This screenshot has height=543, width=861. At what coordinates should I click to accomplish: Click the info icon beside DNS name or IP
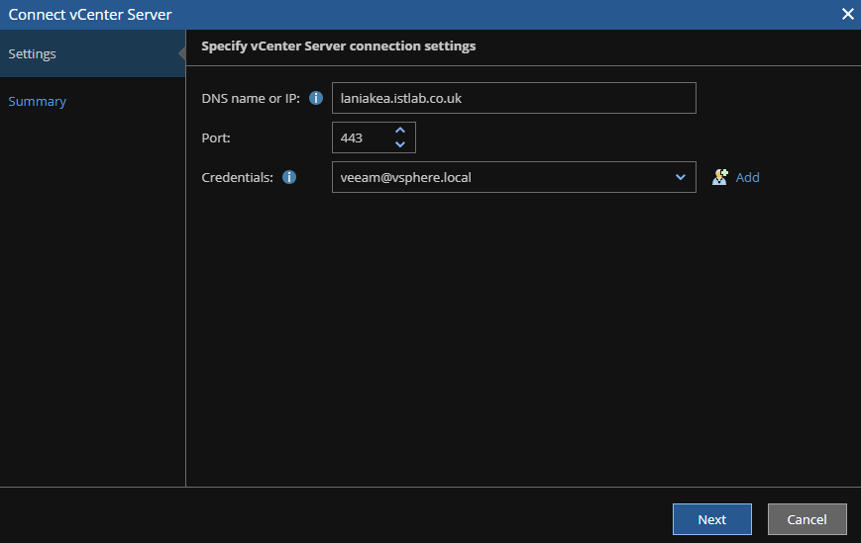tap(316, 98)
